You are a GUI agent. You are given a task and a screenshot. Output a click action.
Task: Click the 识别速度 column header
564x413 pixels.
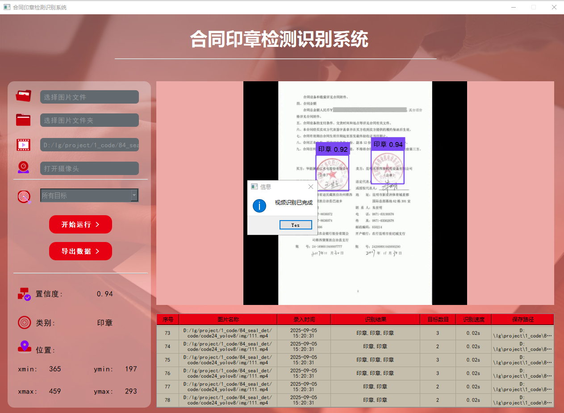pos(473,319)
